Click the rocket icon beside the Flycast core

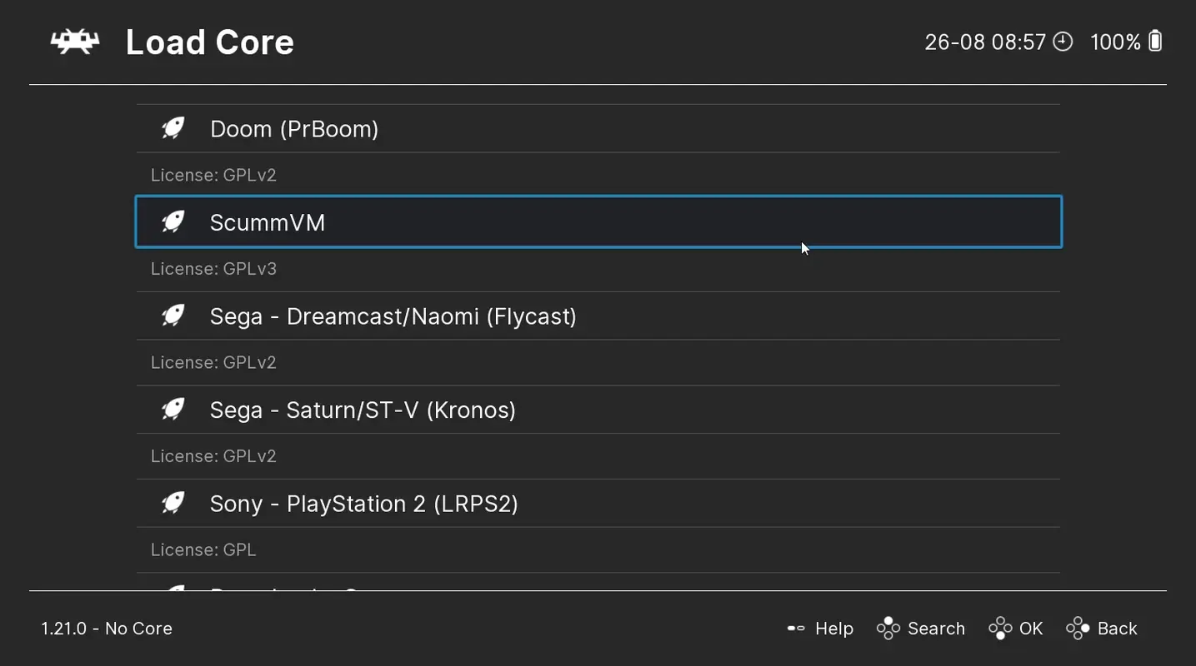(x=173, y=315)
